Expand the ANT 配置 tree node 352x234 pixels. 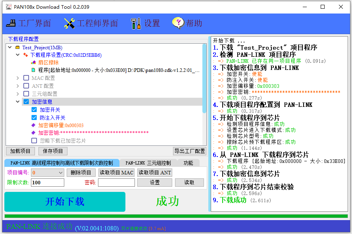[18, 86]
